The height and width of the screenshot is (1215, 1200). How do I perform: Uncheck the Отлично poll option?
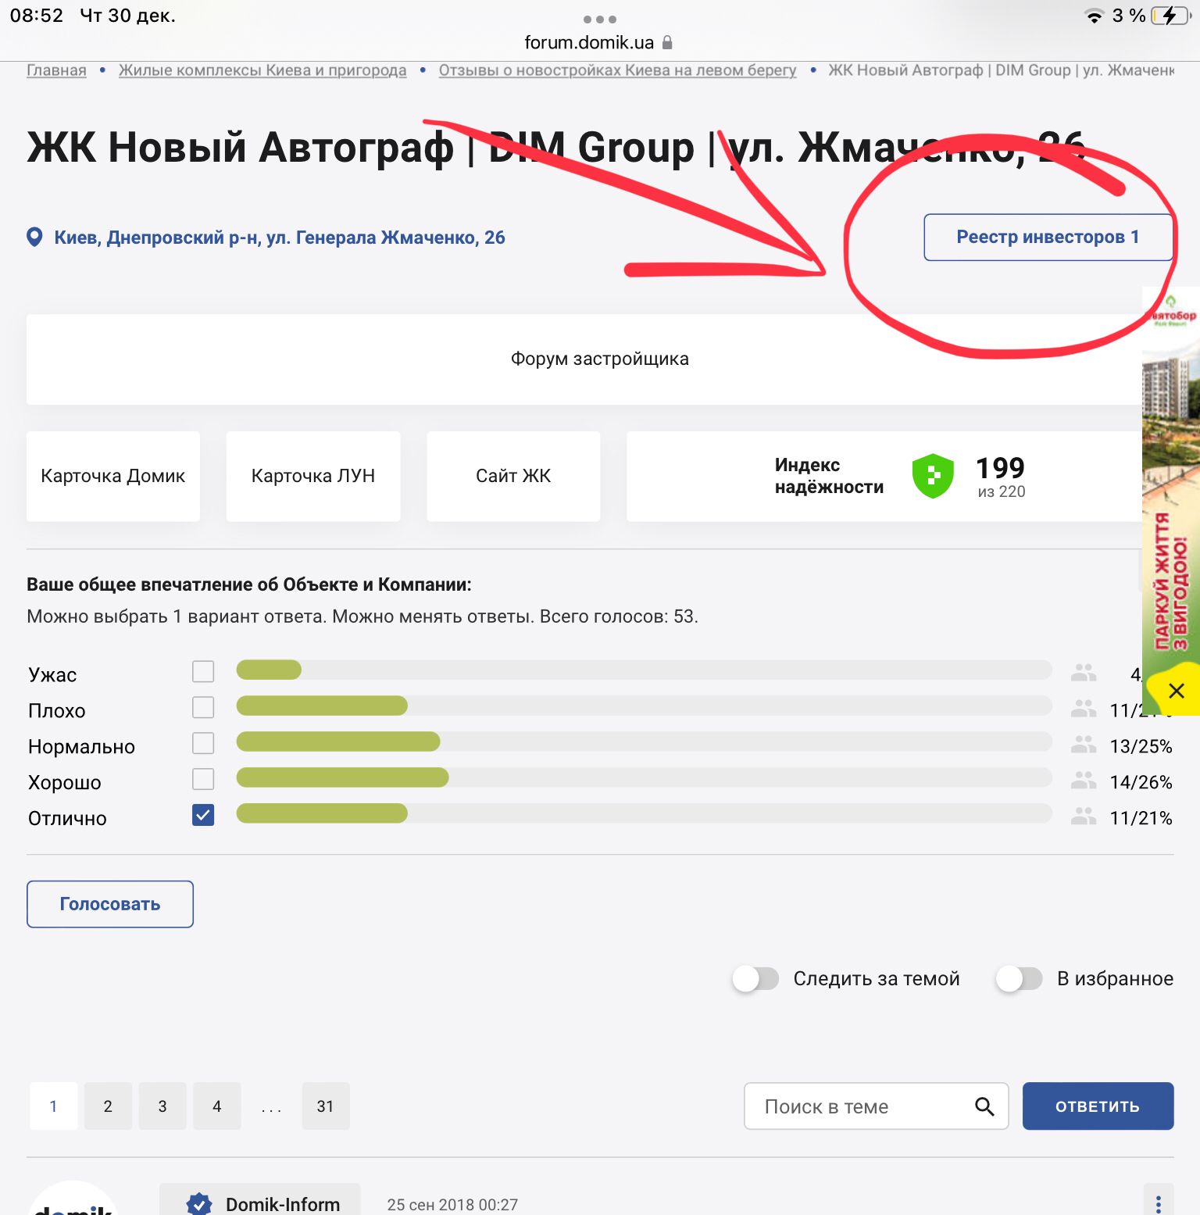click(203, 815)
